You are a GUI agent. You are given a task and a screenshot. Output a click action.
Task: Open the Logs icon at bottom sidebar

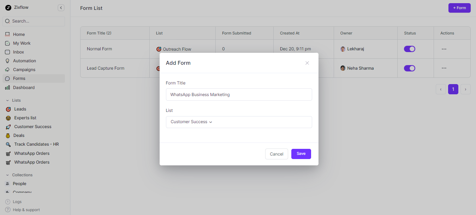(x=8, y=201)
